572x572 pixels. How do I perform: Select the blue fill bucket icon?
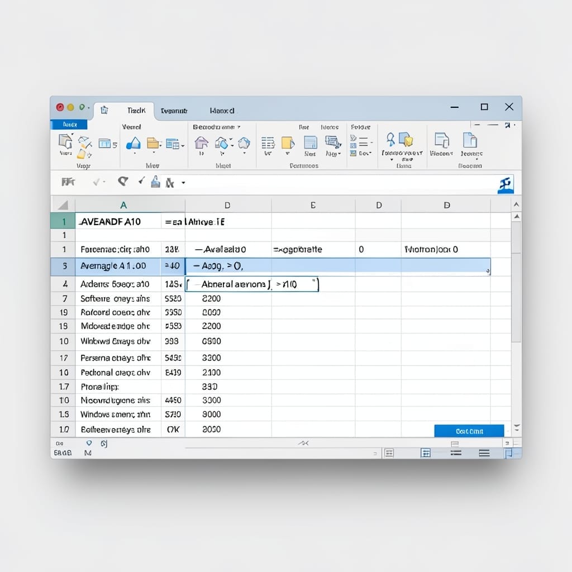[134, 143]
